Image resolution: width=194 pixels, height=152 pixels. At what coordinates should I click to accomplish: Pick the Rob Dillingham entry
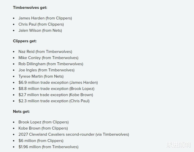51,64
